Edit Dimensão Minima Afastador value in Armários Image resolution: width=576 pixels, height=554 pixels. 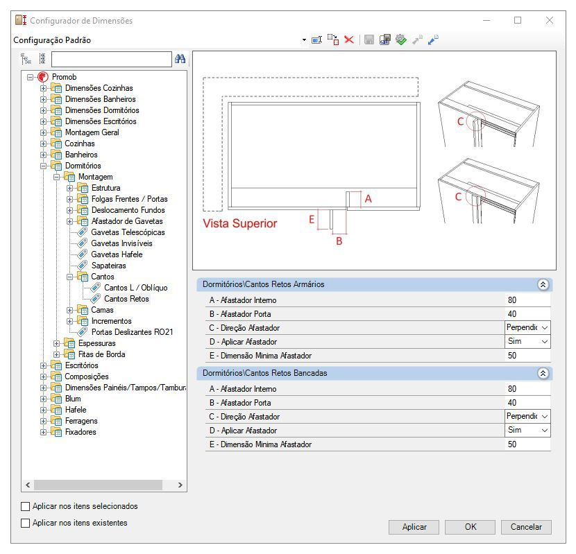pyautogui.click(x=527, y=356)
